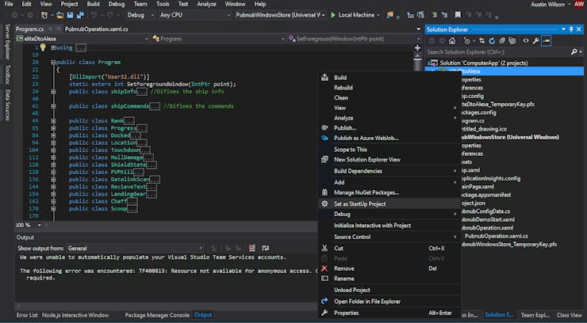Select Scope to This in context menu
Viewport: 587px width, 323px height.
389,150
